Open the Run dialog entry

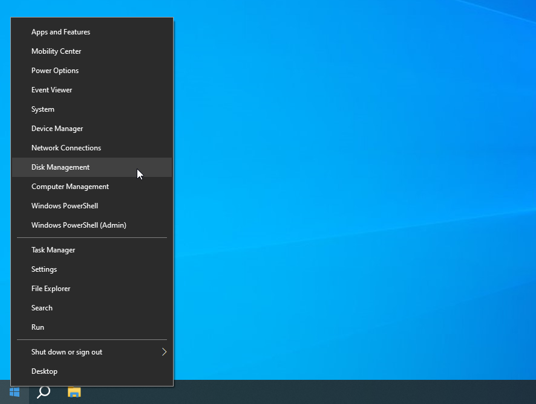coord(92,327)
